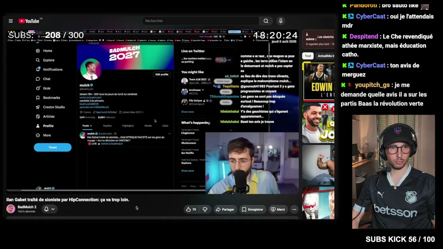
Task: Select the Archiwaw suggested account
Action: point(194,92)
